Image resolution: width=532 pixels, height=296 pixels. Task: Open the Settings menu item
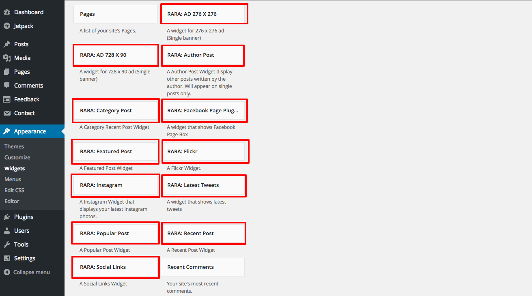coord(32,258)
